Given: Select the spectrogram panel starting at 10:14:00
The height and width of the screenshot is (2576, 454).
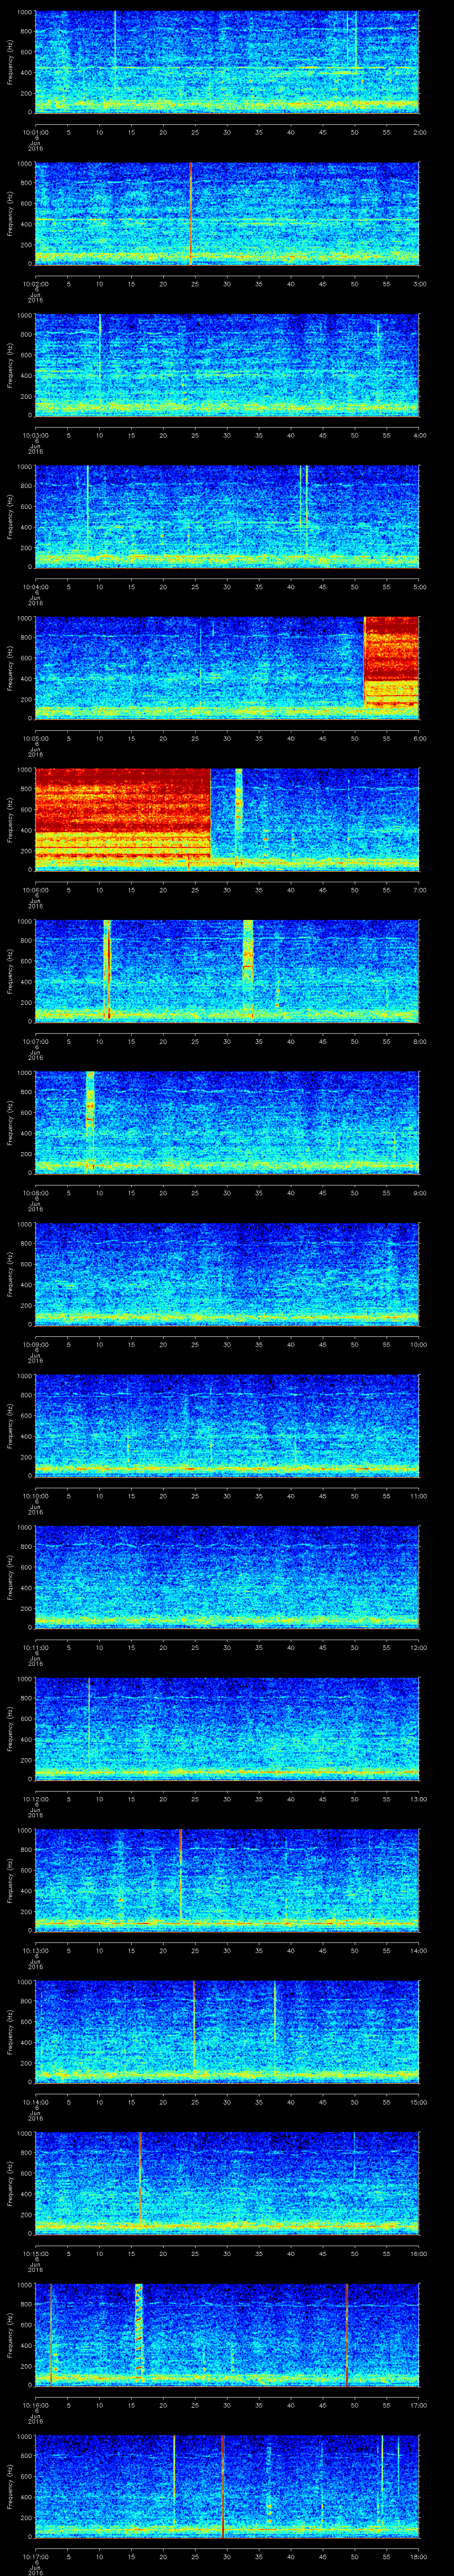Looking at the screenshot, I should tap(227, 2032).
